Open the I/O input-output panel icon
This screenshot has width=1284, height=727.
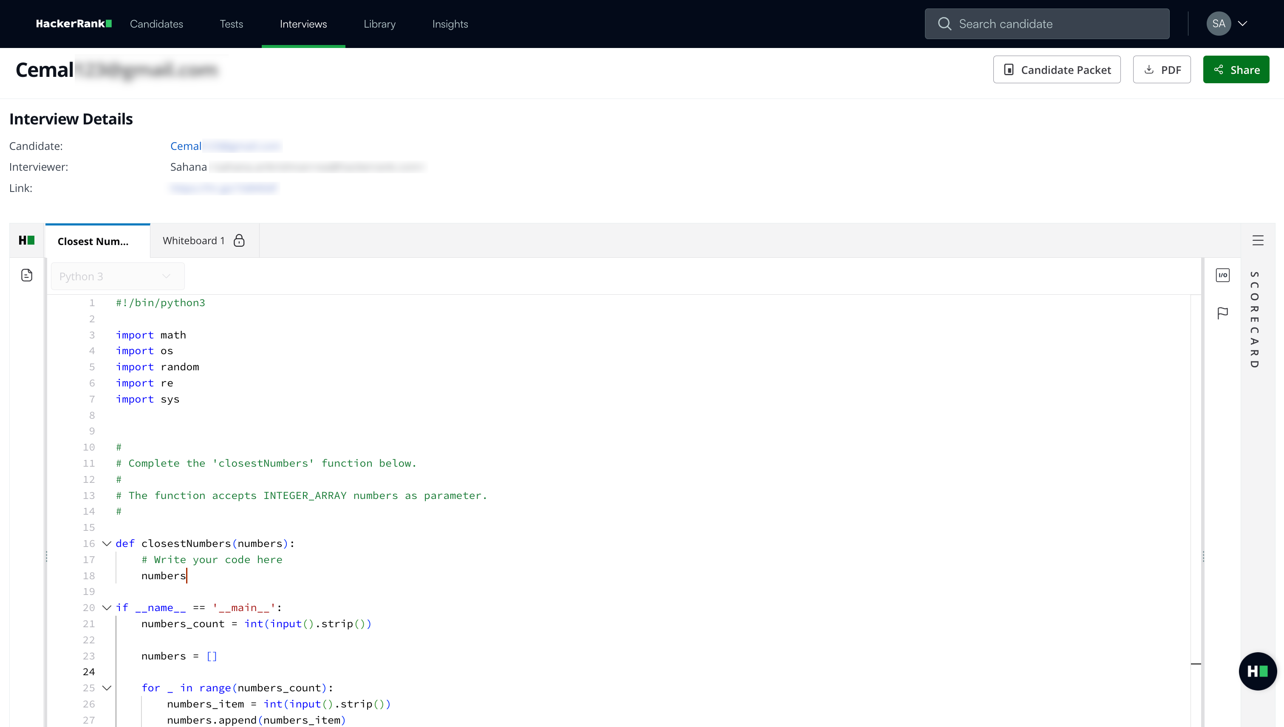pos(1222,275)
